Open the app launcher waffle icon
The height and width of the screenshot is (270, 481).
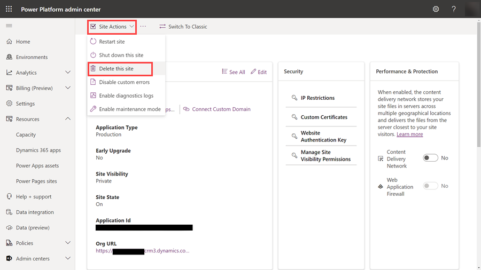9,9
